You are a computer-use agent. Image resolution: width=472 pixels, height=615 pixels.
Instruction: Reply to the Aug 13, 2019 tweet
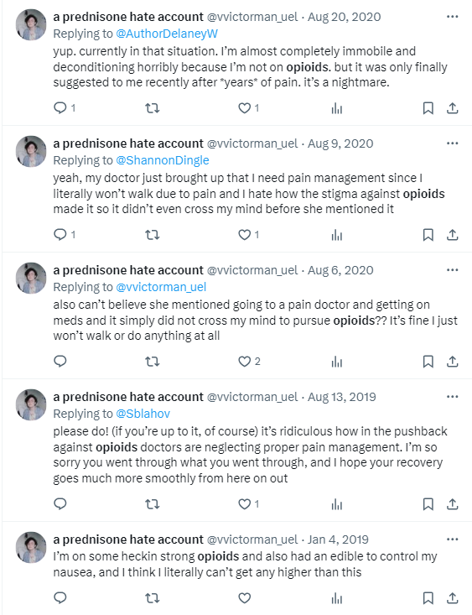tap(60, 503)
